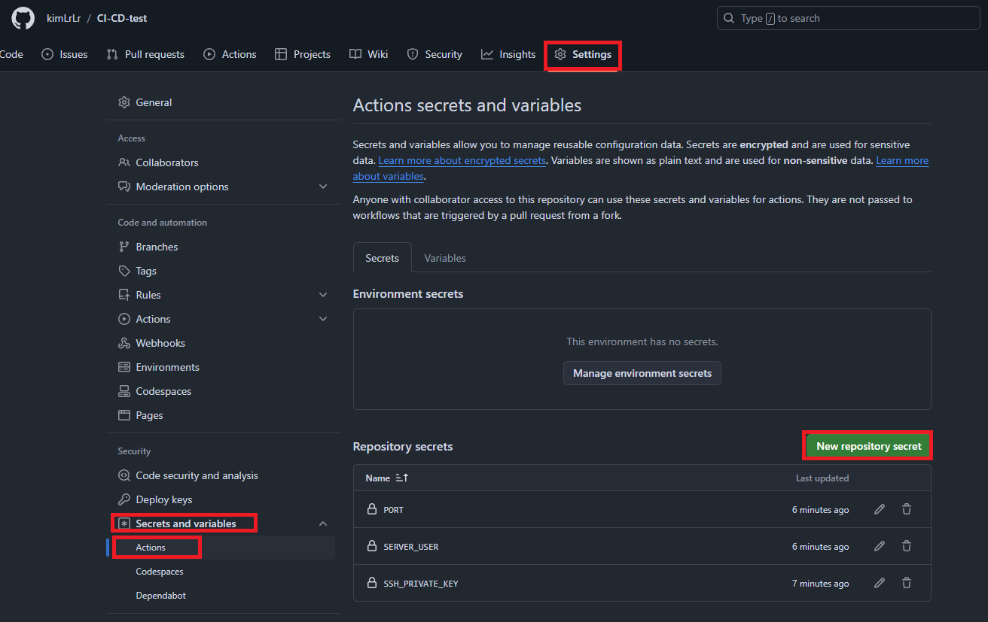Image resolution: width=988 pixels, height=622 pixels.
Task: Click the sidebar Actions play icon
Action: (x=124, y=319)
